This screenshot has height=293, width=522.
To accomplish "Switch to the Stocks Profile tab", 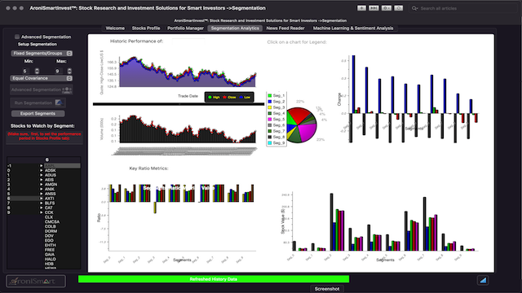I will pos(146,28).
